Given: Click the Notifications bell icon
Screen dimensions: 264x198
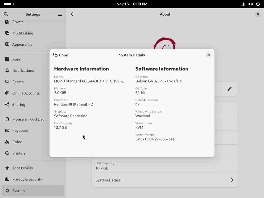Looking at the screenshot, I should [x=7, y=70].
